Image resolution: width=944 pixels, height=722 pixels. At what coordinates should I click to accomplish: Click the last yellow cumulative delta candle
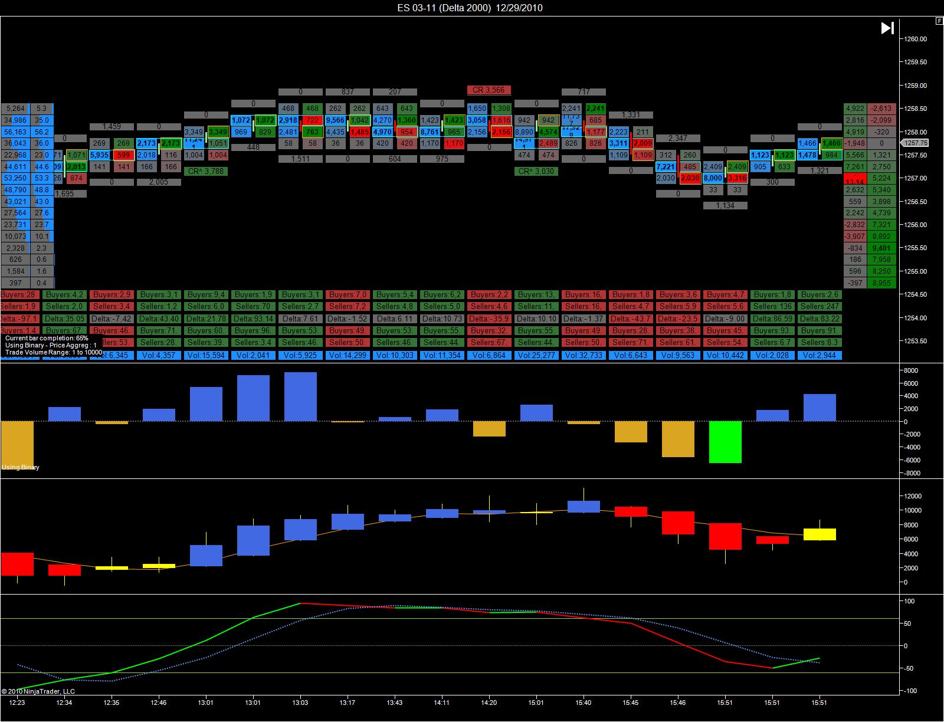point(820,534)
